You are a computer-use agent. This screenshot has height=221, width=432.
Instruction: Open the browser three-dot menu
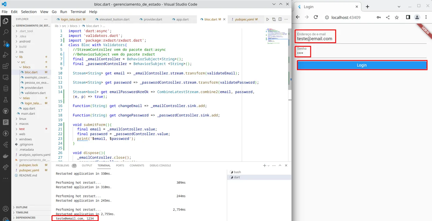[426, 17]
